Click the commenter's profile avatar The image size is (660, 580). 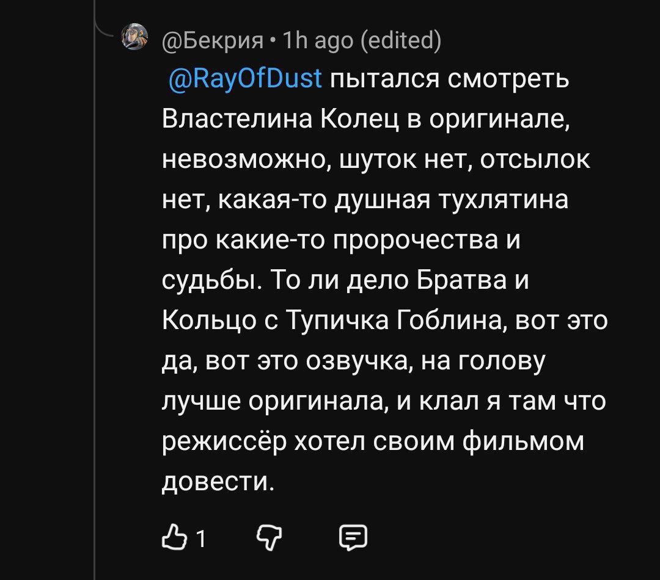click(x=134, y=37)
